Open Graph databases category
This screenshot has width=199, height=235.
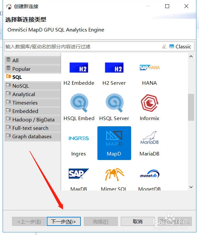[x=33, y=136]
